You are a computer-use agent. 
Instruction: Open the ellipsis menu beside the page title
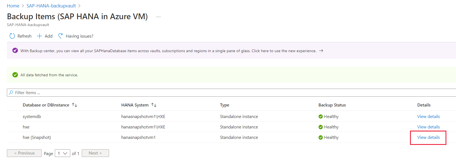[x=158, y=17]
